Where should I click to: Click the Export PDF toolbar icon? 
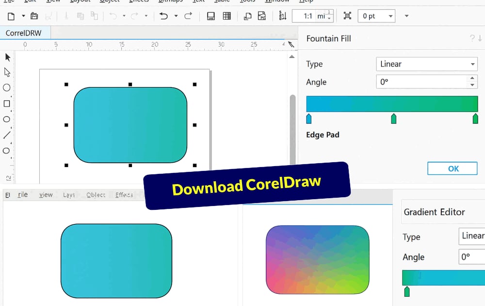pyautogui.click(x=262, y=16)
